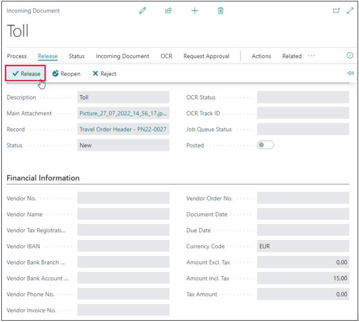Click the expand page arrows icon

click(350, 11)
